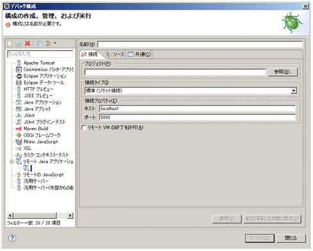Click the HTTP プレビュー icon

click(19, 89)
